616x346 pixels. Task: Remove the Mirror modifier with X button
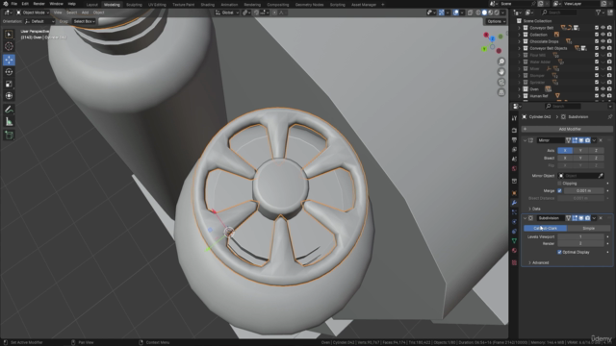tap(601, 140)
